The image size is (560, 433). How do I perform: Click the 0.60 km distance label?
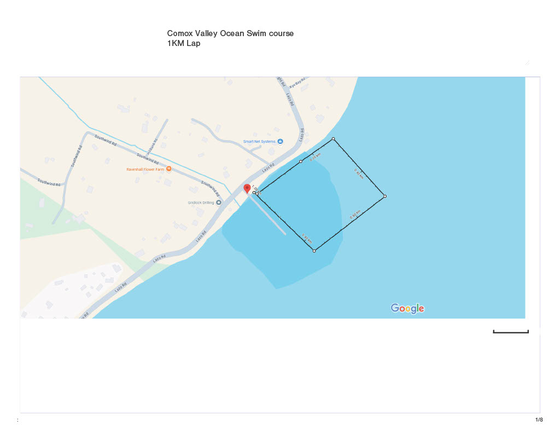355,215
